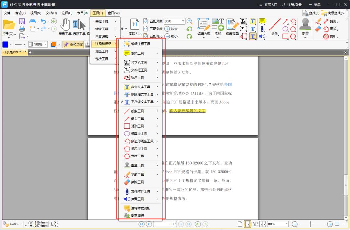Image resolution: width=350 pixels, height=230 pixels.
Task: Click the save disk icon in toolbar
Action: click(x=22, y=21)
